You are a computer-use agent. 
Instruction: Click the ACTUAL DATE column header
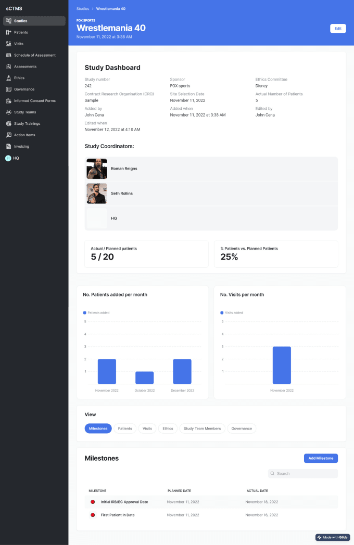click(x=257, y=491)
